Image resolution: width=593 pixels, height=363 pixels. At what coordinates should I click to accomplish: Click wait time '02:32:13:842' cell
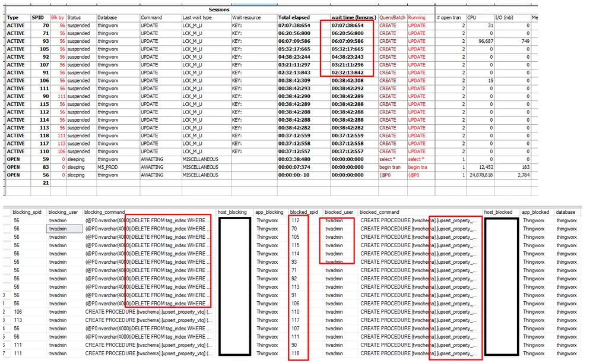coord(348,72)
